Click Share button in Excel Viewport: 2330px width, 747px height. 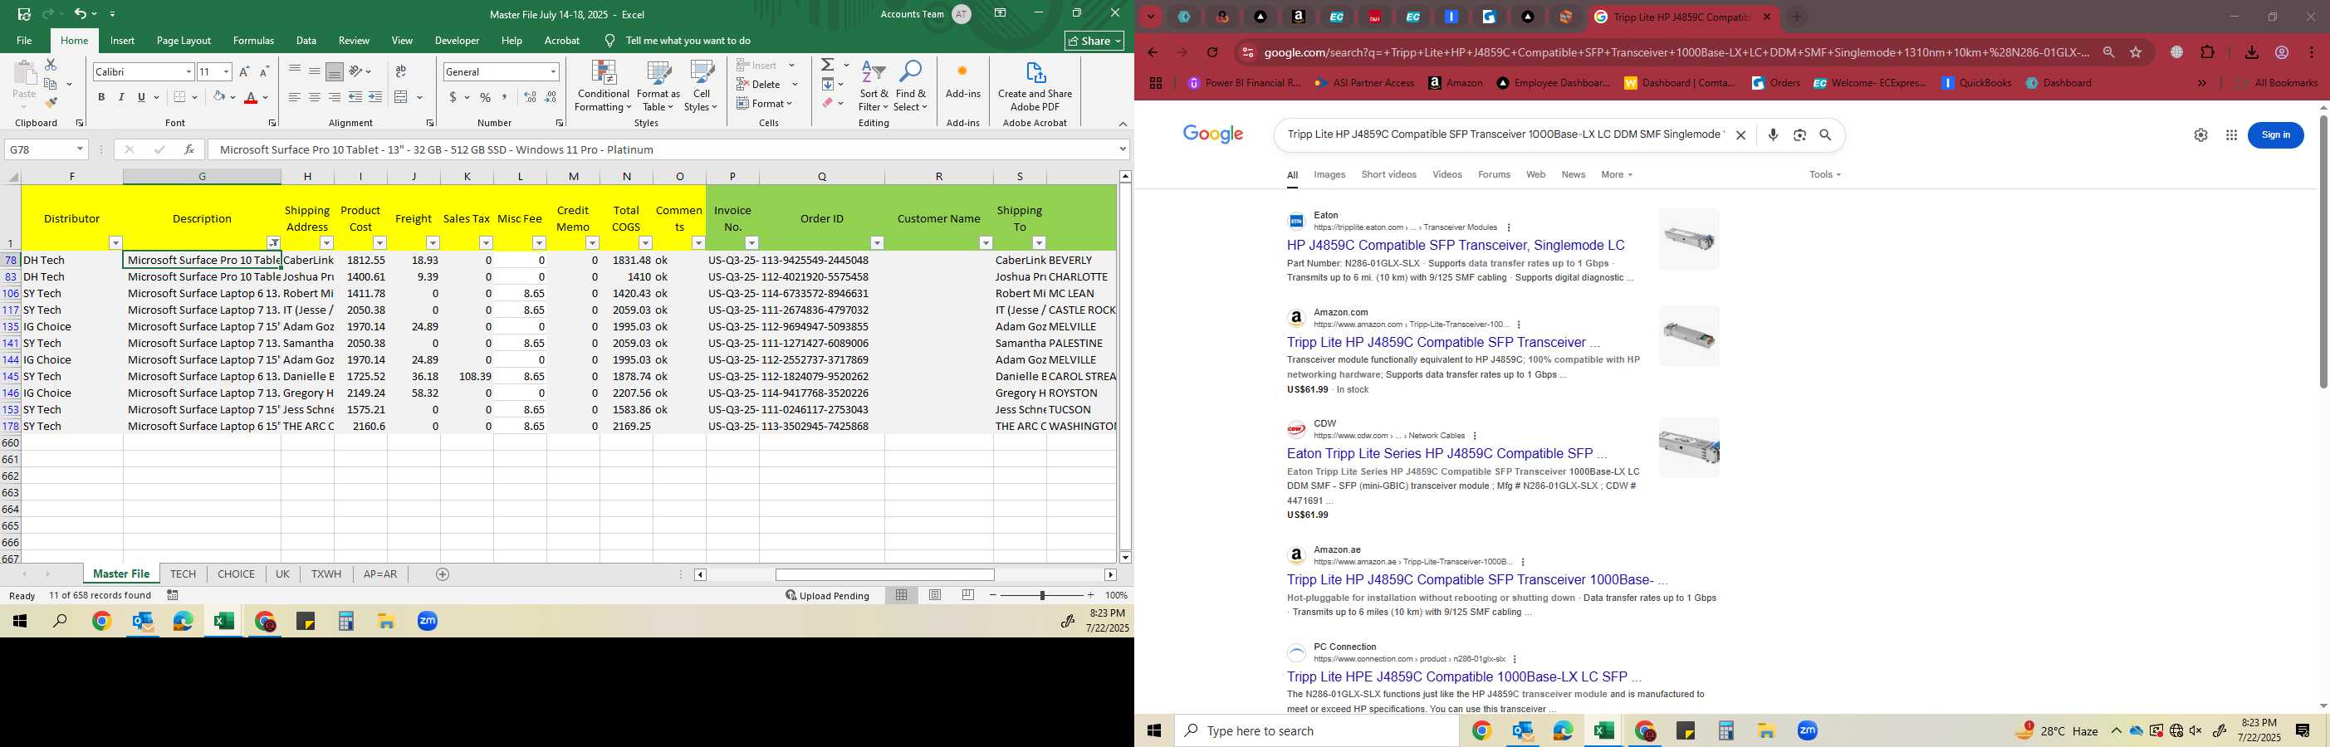click(1094, 41)
